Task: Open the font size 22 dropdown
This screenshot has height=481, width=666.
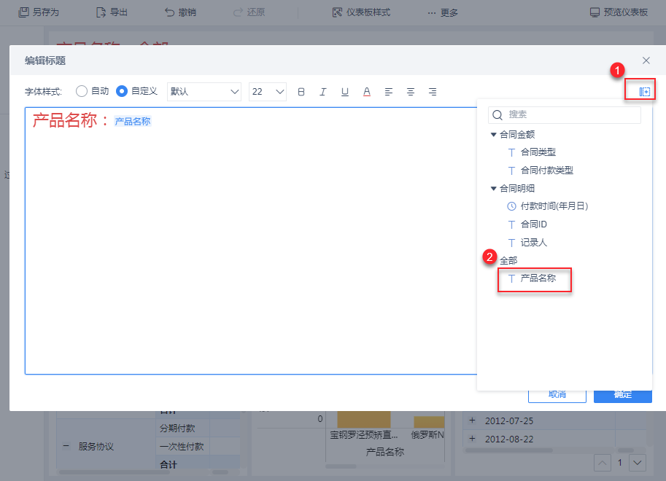Action: tap(268, 92)
